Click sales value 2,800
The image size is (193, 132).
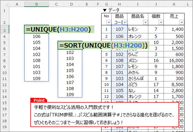174,91
